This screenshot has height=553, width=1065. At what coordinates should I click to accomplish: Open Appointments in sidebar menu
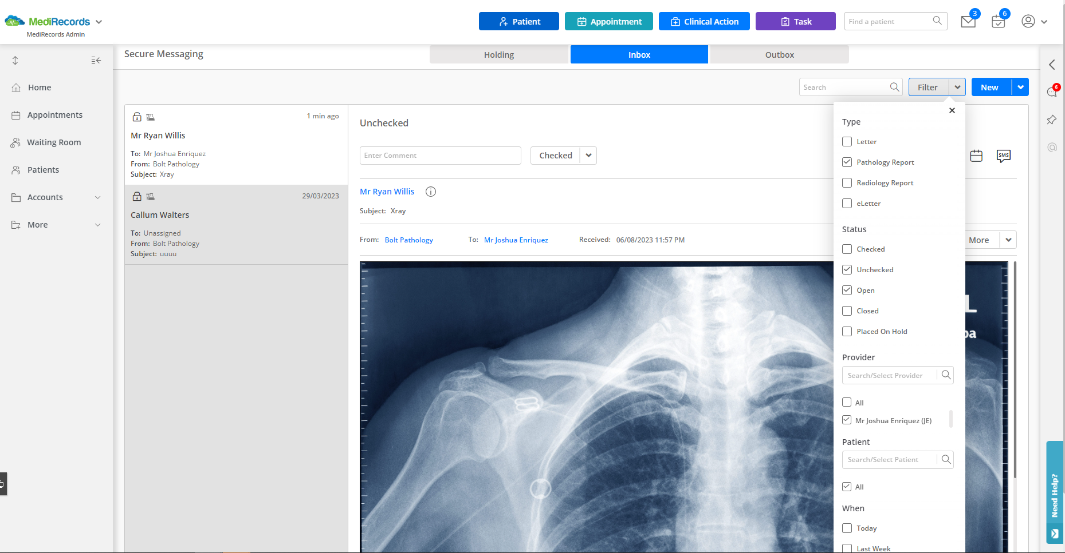[55, 115]
